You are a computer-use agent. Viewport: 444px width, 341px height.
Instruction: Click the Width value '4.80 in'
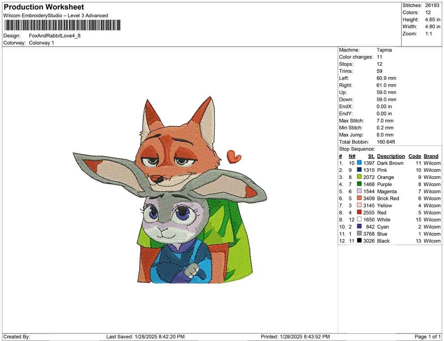point(432,26)
